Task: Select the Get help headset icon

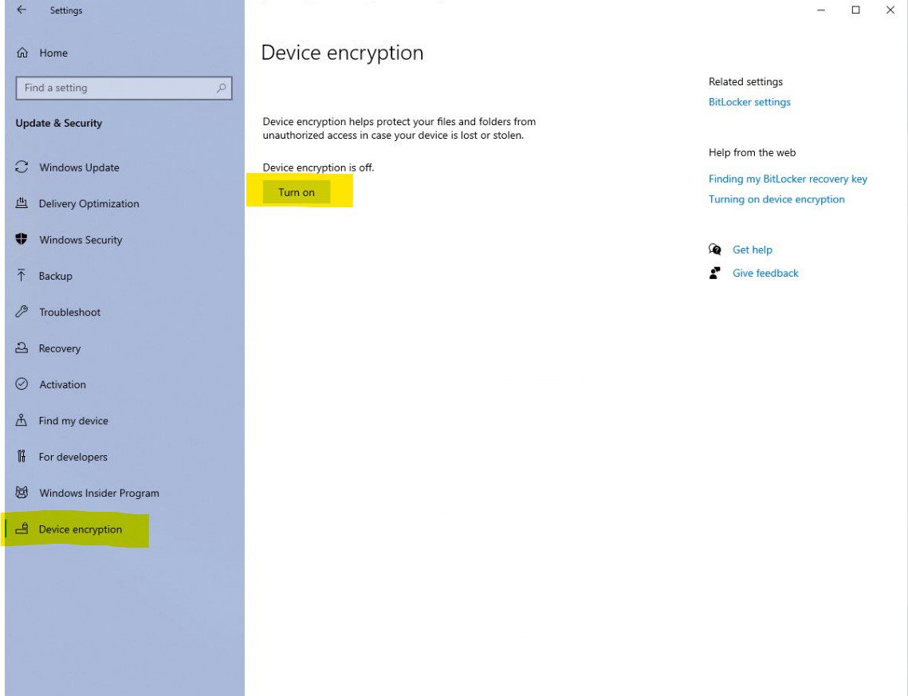Action: (x=716, y=249)
